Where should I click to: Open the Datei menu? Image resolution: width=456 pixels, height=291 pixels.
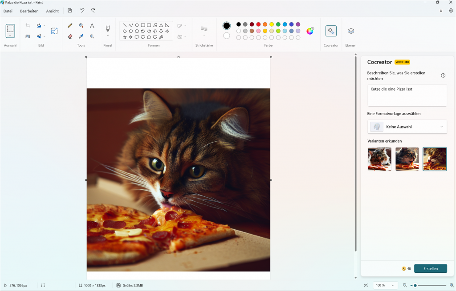pyautogui.click(x=8, y=11)
